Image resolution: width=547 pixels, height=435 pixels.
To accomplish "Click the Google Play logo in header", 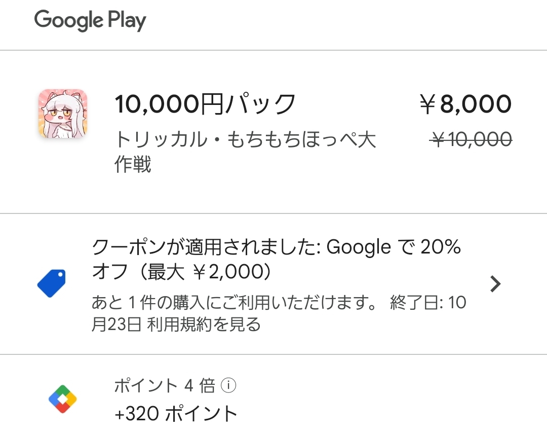I will click(x=90, y=21).
